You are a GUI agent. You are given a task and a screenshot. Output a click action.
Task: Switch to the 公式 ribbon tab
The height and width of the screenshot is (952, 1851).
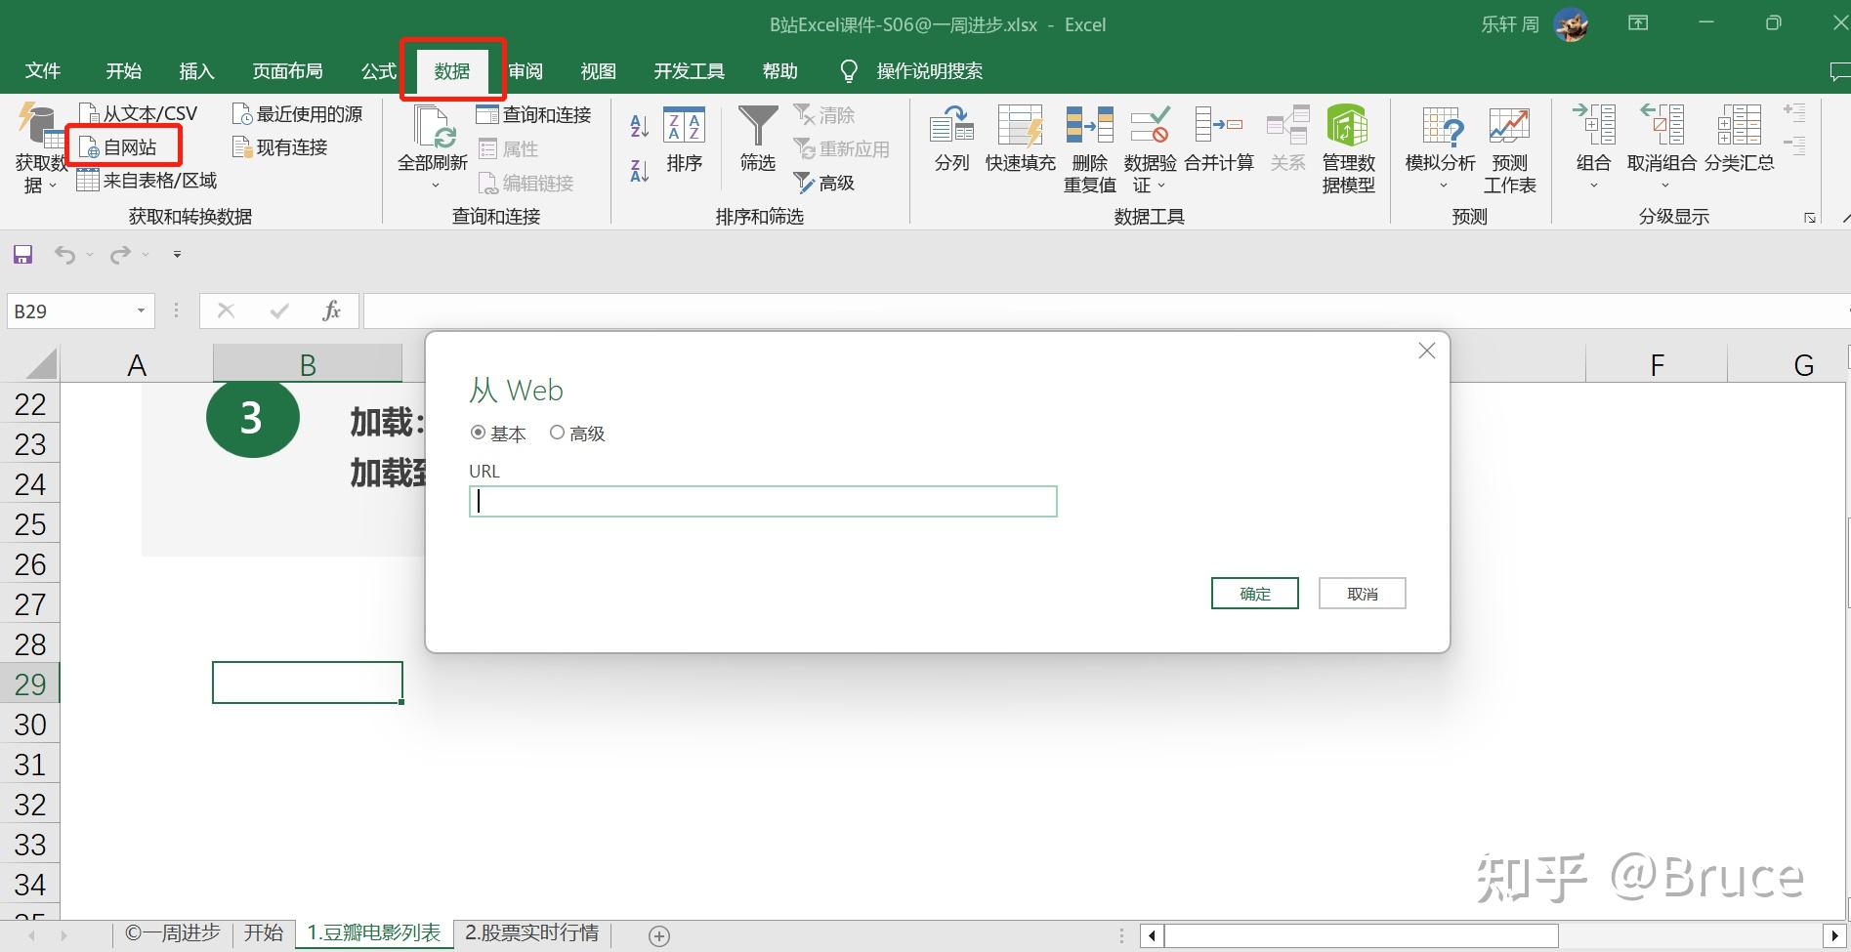[x=377, y=70]
